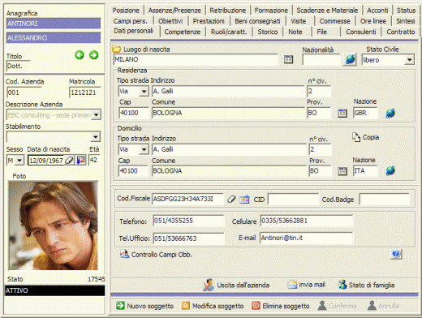Click the Controllo Campi Obb. icon
Screen dimensions: 422x318
pyautogui.click(x=124, y=254)
